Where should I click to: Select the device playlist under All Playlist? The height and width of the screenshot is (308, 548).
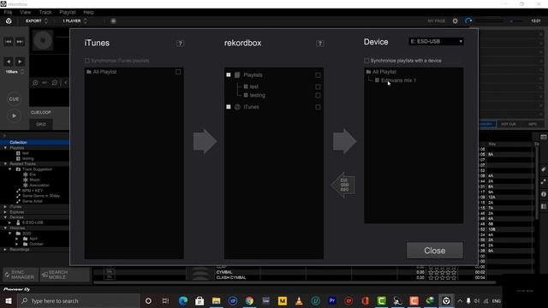pyautogui.click(x=398, y=80)
